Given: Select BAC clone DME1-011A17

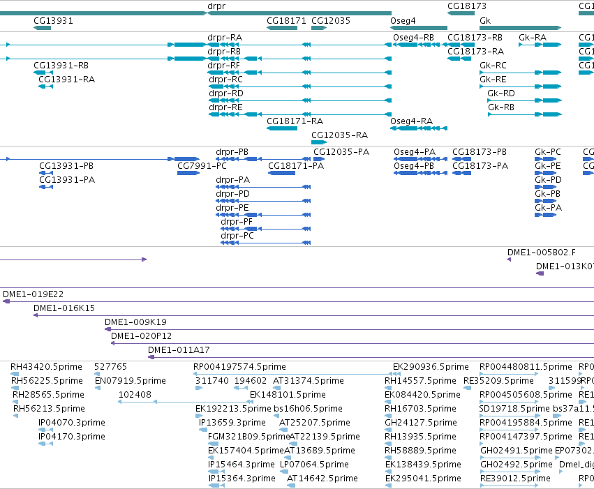Looking at the screenshot, I should coord(179,350).
